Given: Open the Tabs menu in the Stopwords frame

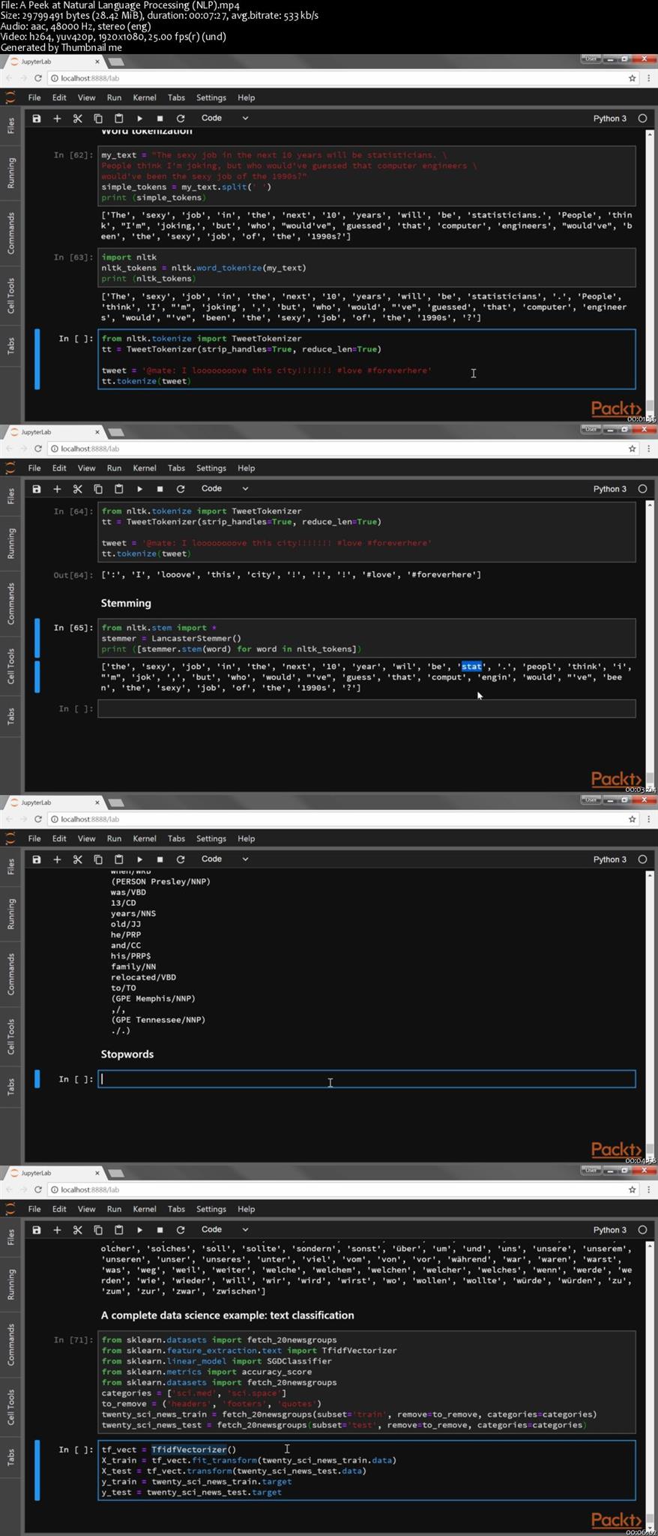Looking at the screenshot, I should pyautogui.click(x=176, y=838).
